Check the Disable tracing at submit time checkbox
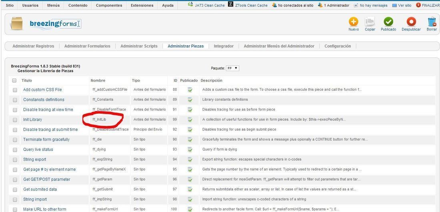This screenshot has height=212, width=440. 15,130
